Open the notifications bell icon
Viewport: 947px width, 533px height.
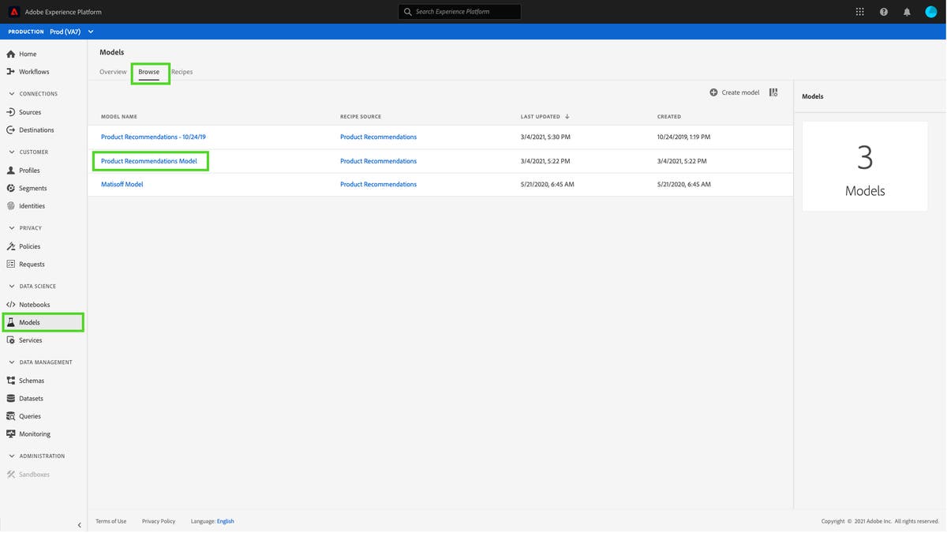coord(907,12)
